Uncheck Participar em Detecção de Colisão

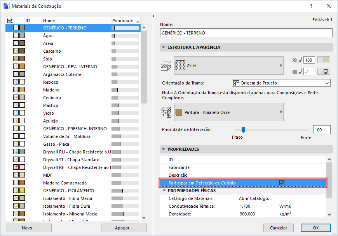coord(282,183)
